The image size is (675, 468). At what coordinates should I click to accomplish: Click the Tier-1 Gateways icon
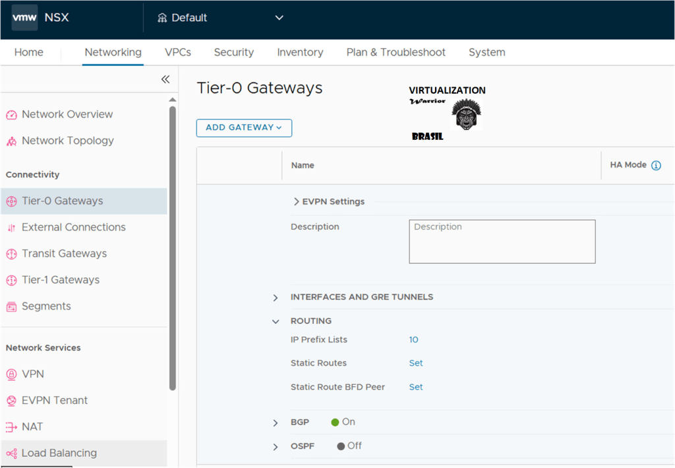(11, 281)
